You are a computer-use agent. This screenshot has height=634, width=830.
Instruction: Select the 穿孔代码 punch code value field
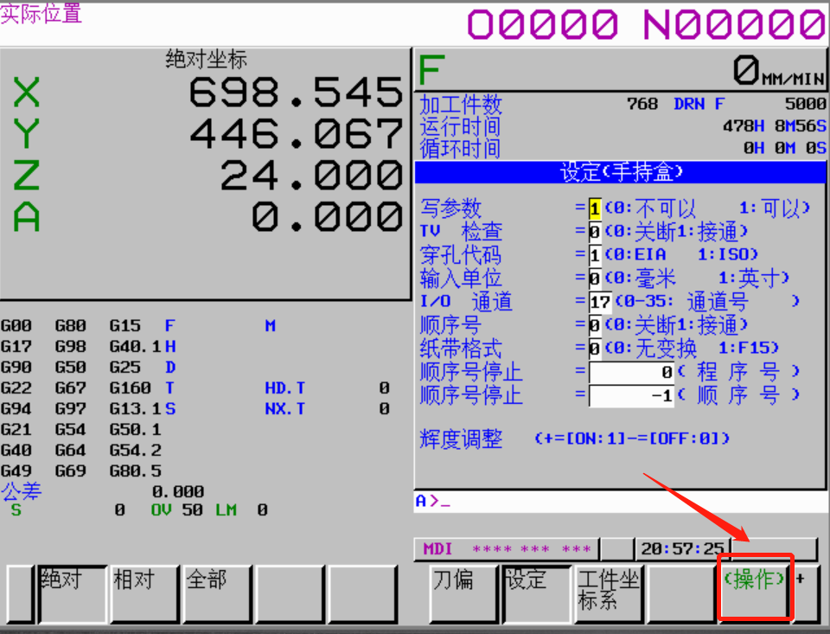[595, 256]
